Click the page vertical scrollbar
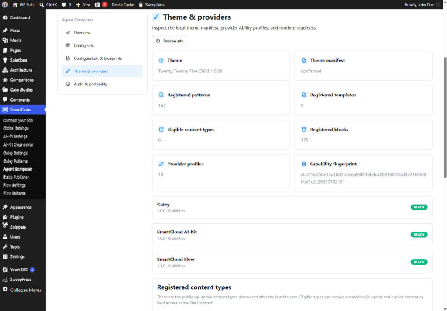Screen dimensions: 447x311 coord(445,117)
